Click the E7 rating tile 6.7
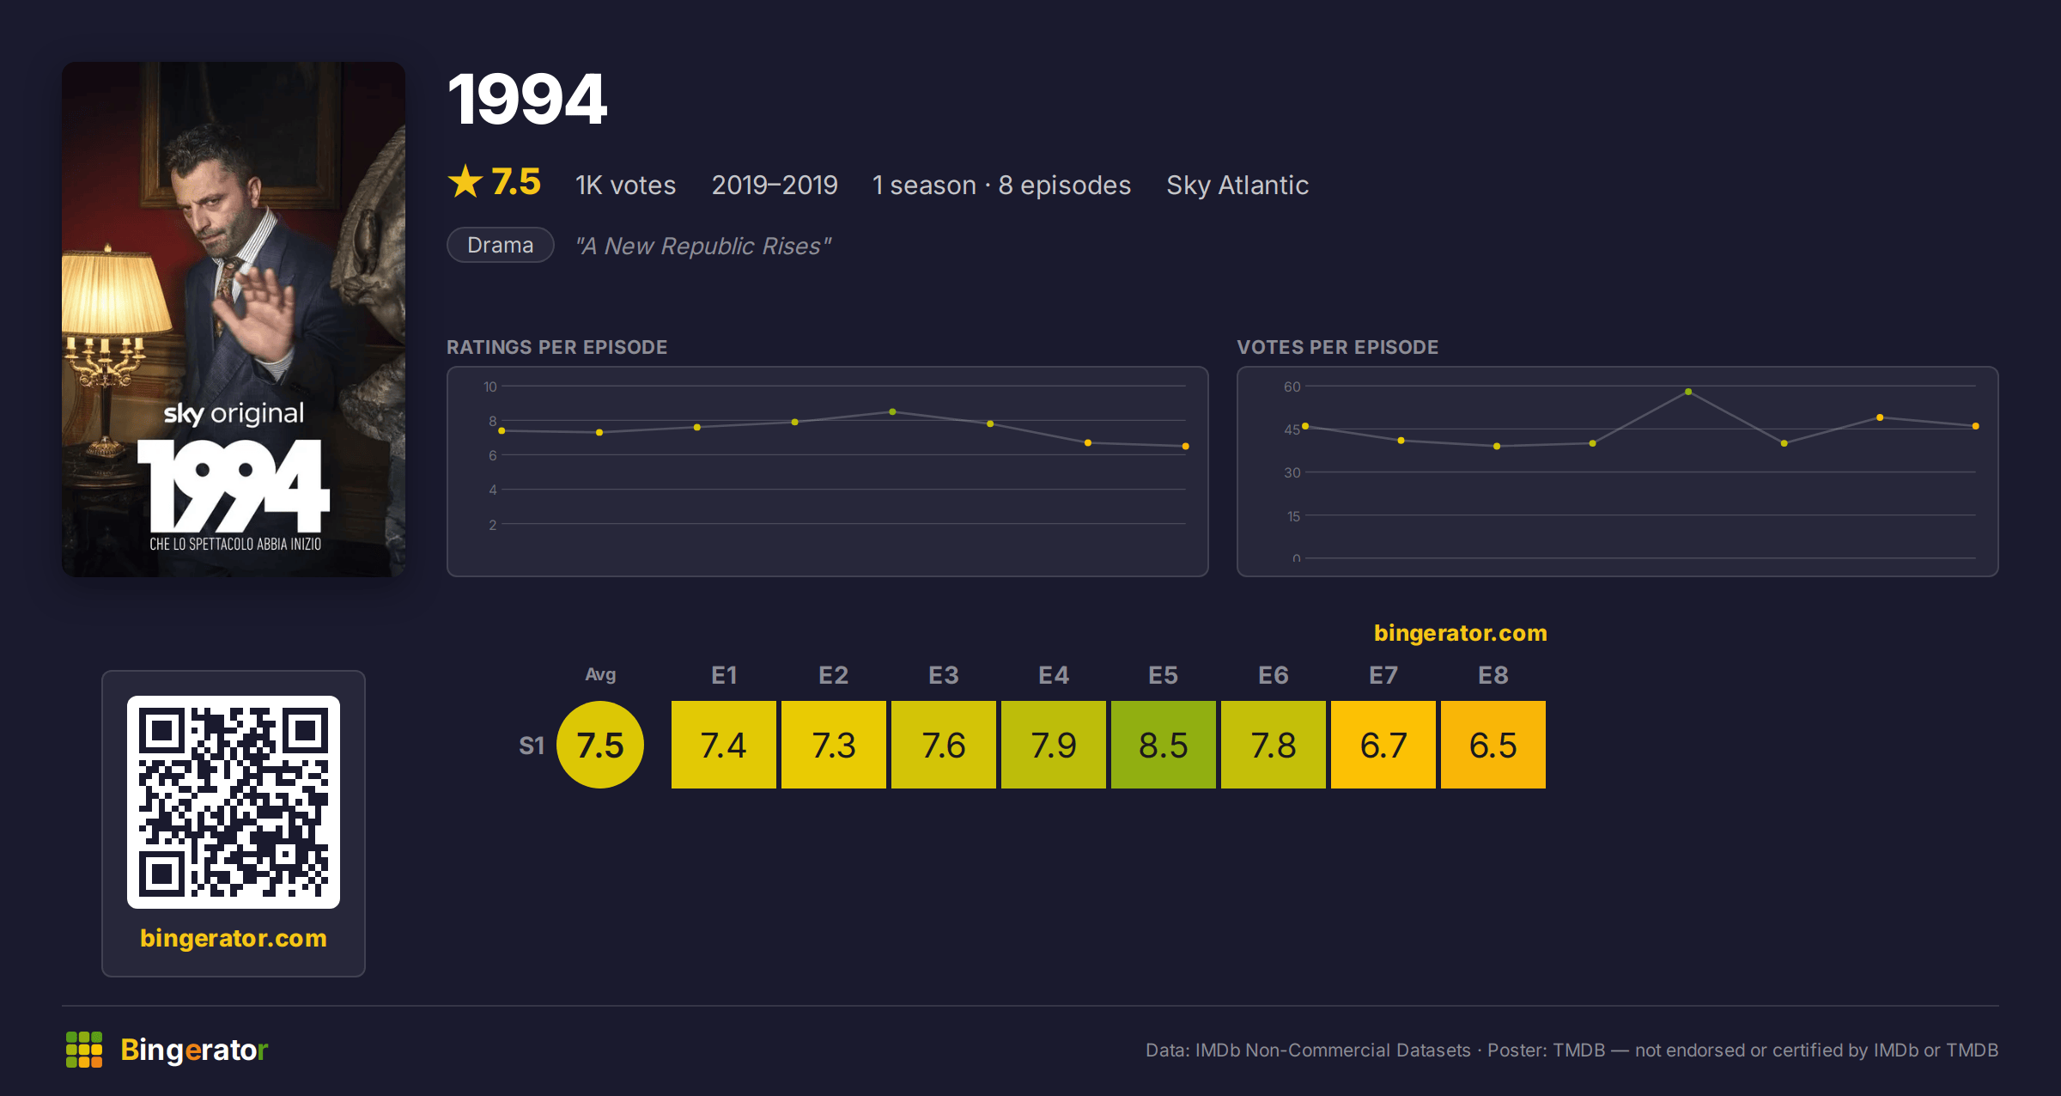The width and height of the screenshot is (2061, 1096). (x=1383, y=745)
